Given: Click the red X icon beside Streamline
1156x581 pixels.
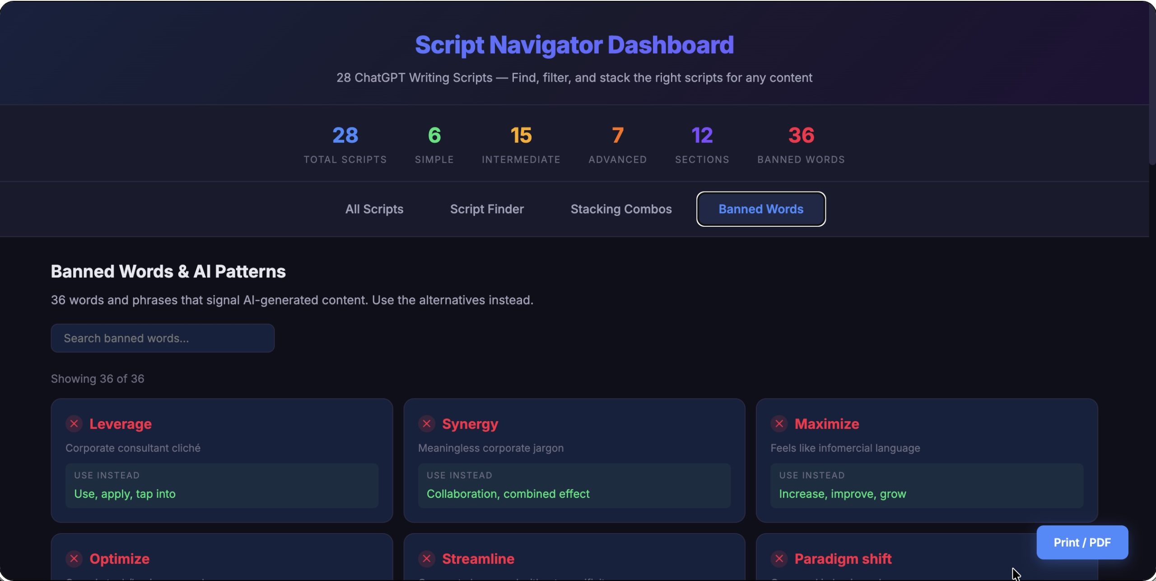Looking at the screenshot, I should click(426, 559).
